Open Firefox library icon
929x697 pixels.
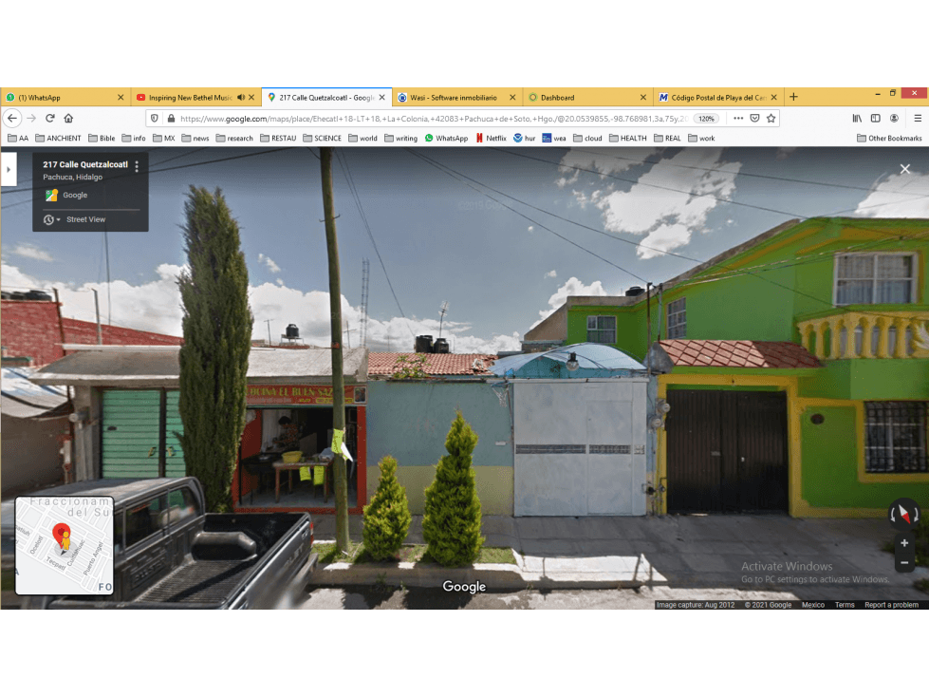(857, 119)
